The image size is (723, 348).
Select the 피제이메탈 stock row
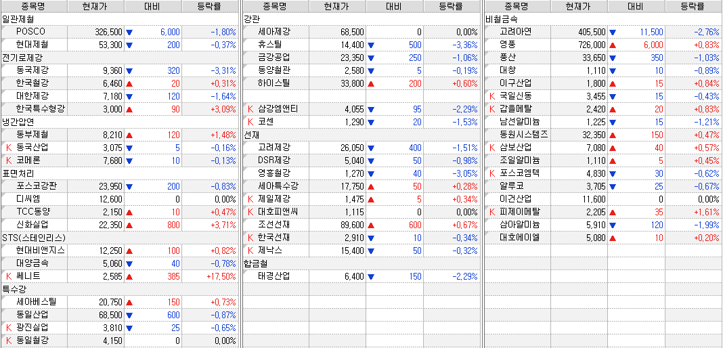point(520,213)
